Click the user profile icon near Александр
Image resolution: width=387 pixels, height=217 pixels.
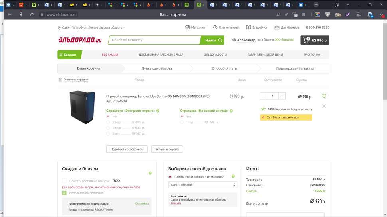pyautogui.click(x=234, y=40)
